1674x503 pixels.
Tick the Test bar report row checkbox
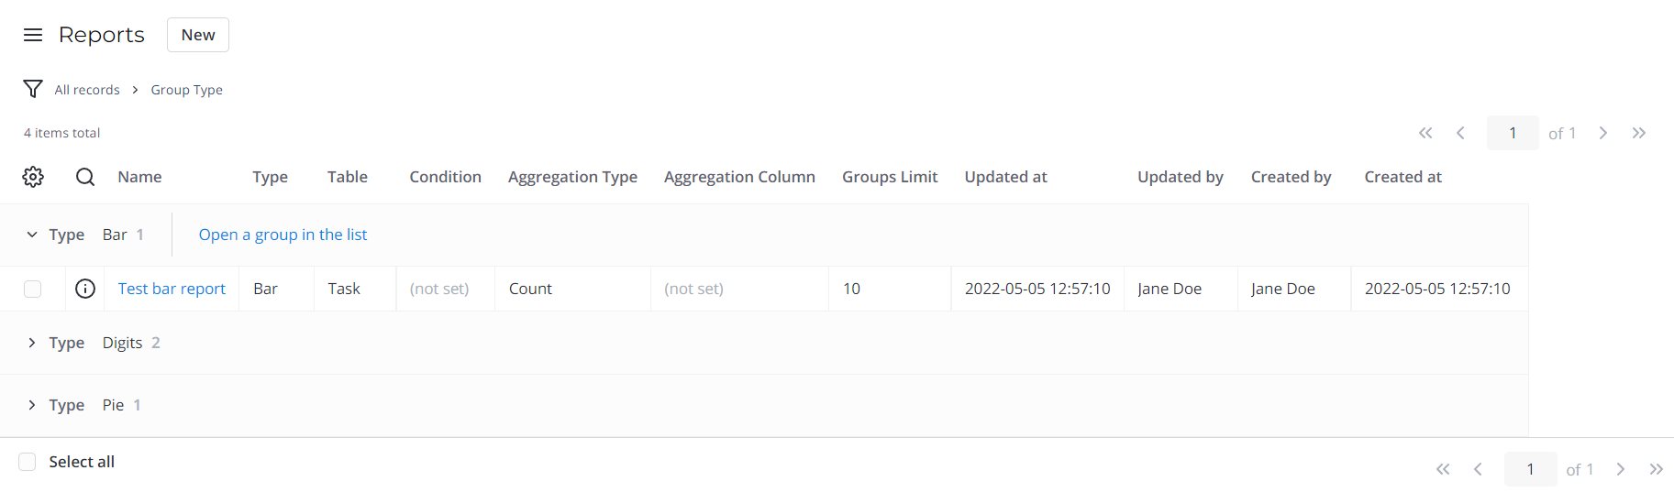point(33,289)
